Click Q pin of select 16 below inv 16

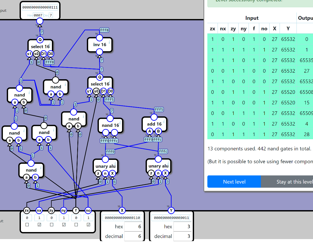(x=99, y=77)
